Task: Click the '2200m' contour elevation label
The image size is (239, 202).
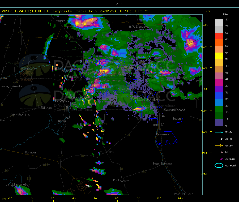Action: click(71, 190)
